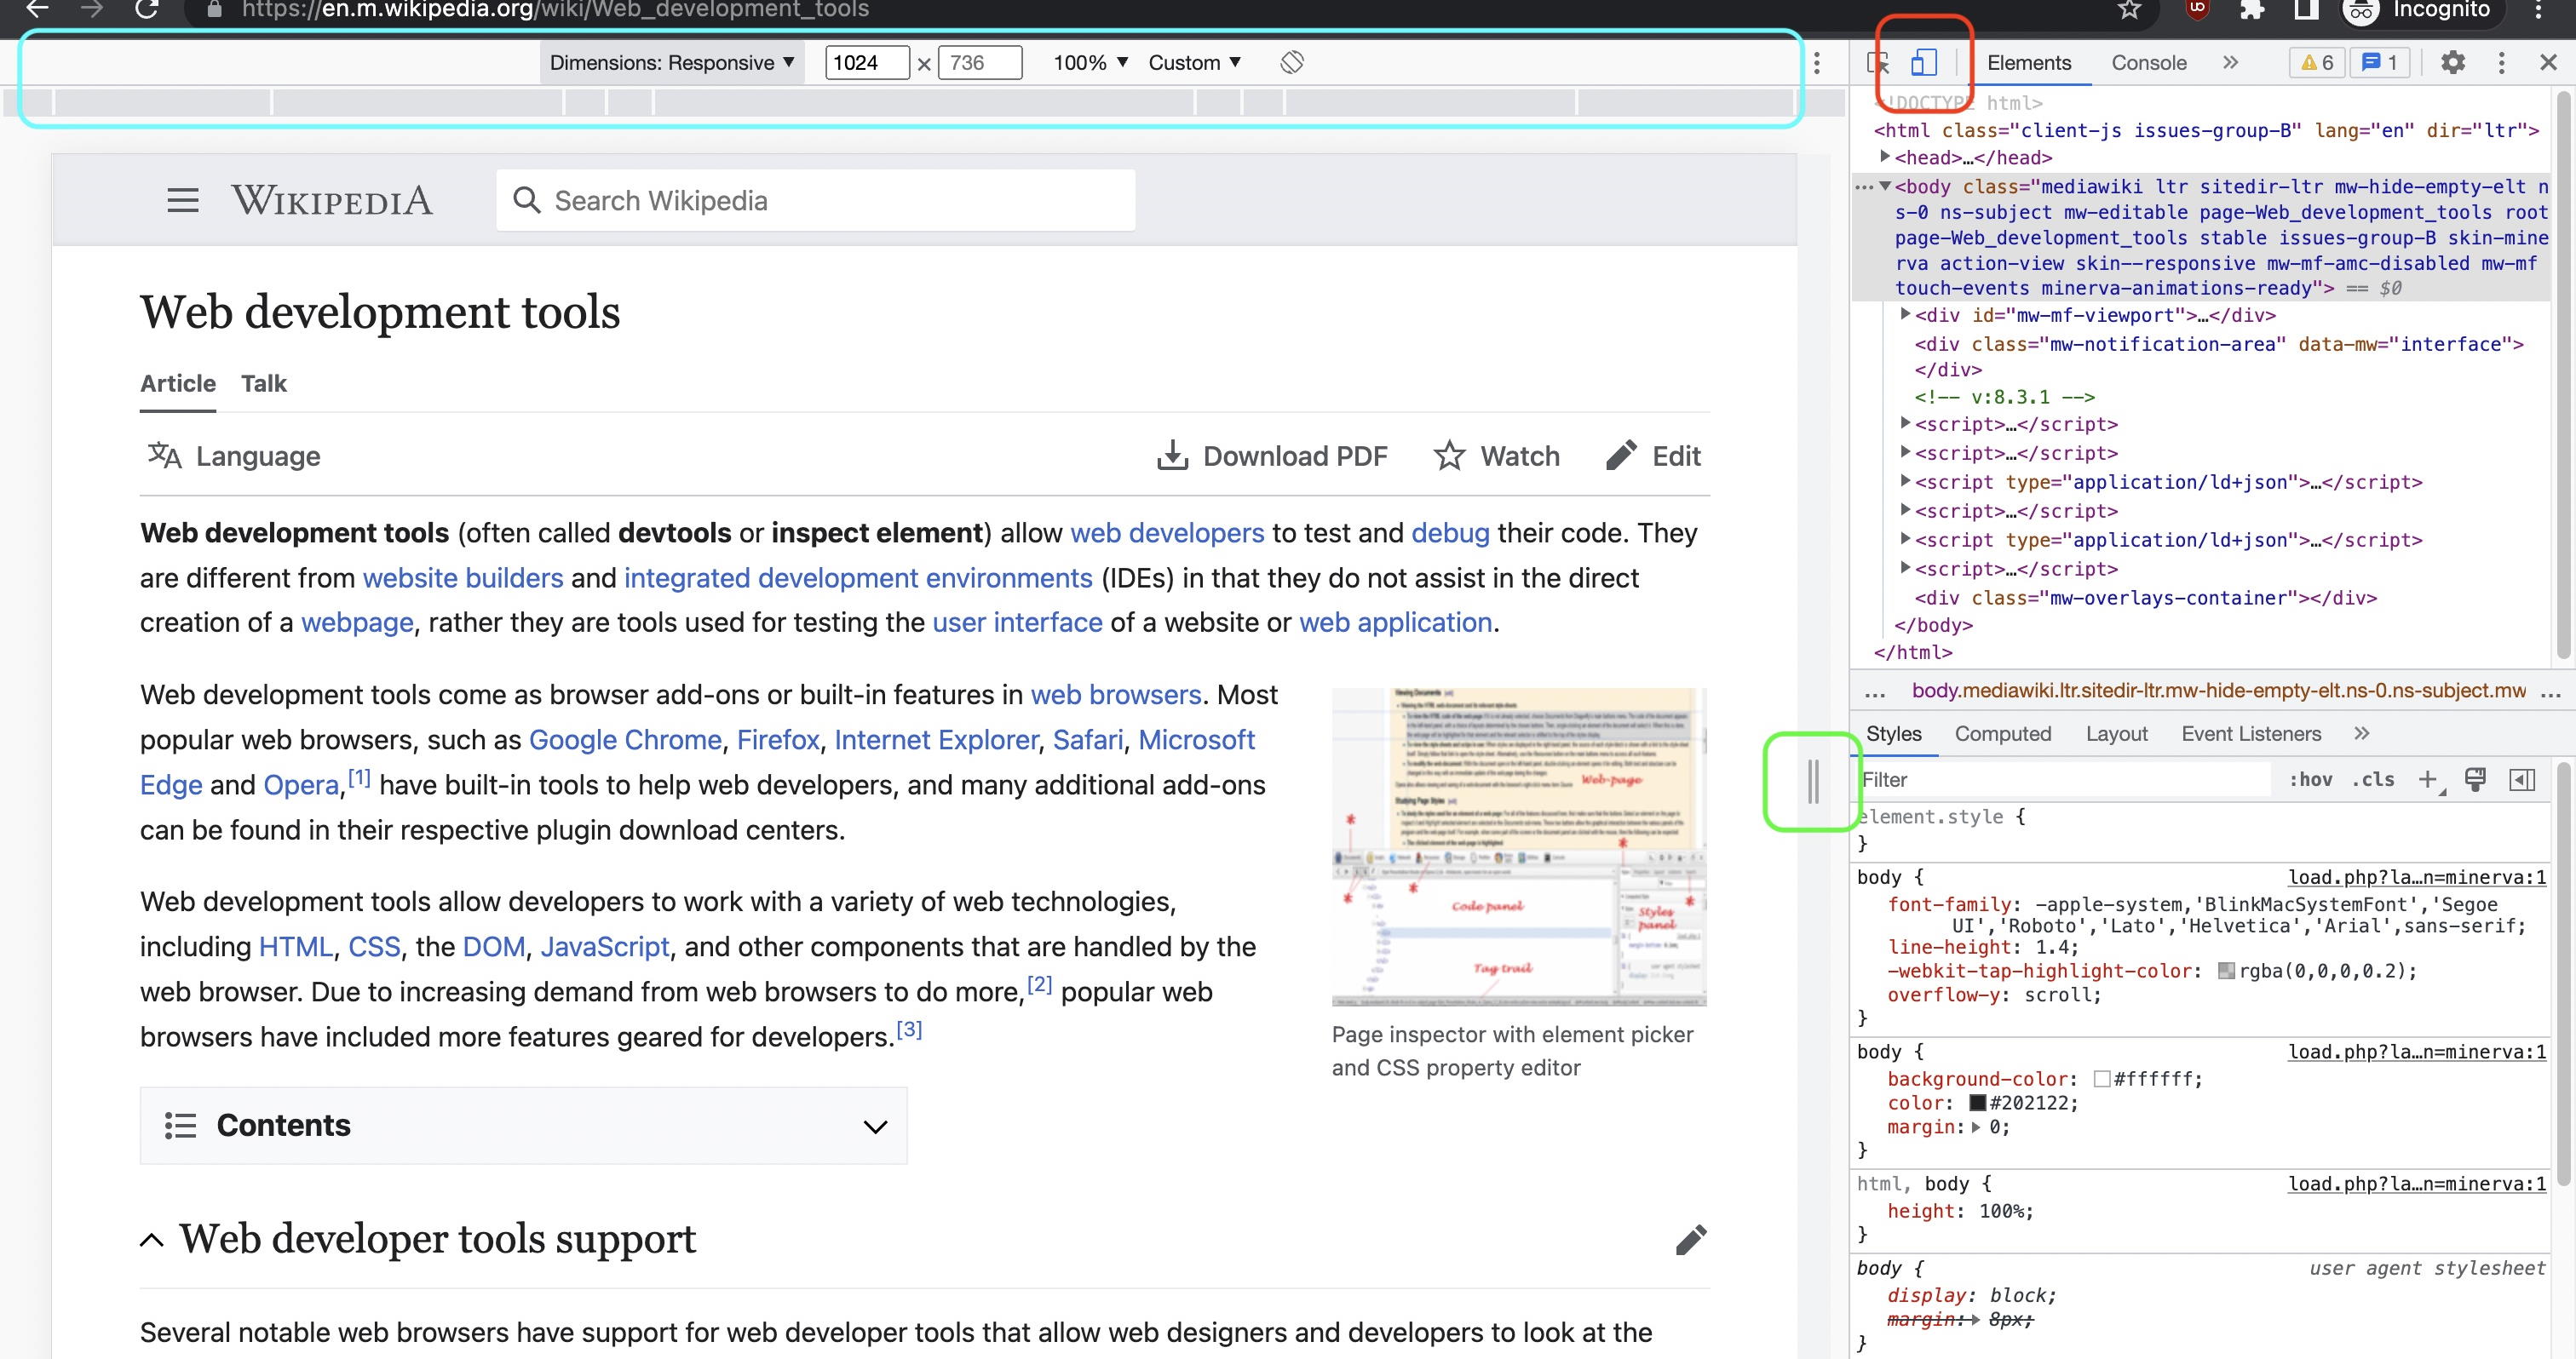Activate the inspect element picker icon
The image size is (2576, 1359).
(x=1878, y=62)
